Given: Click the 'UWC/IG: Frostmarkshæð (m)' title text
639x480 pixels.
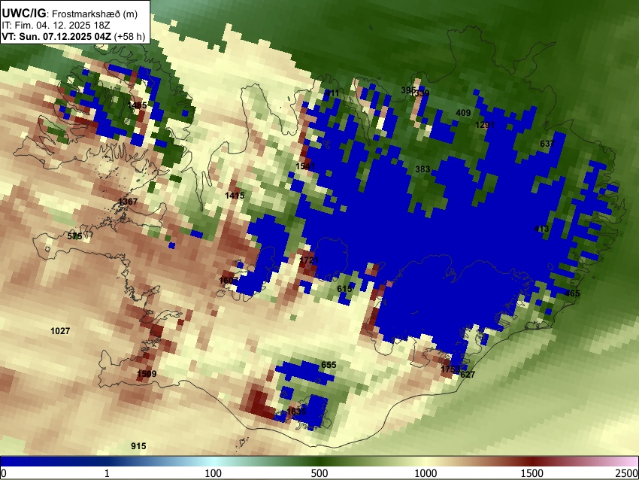Looking at the screenshot, I should [70, 14].
